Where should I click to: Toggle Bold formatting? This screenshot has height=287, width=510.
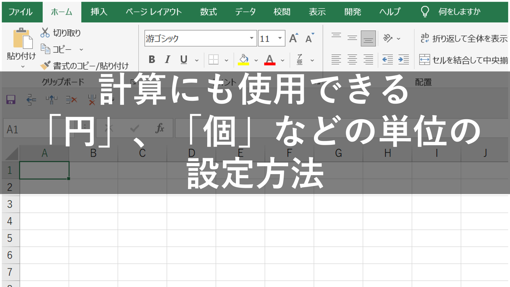[x=152, y=60]
